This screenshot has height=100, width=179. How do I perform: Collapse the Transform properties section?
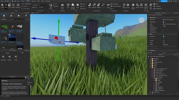(x=149, y=51)
